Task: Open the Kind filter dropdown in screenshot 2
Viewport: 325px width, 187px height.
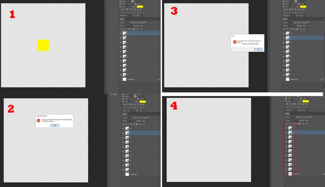Action: point(127,118)
